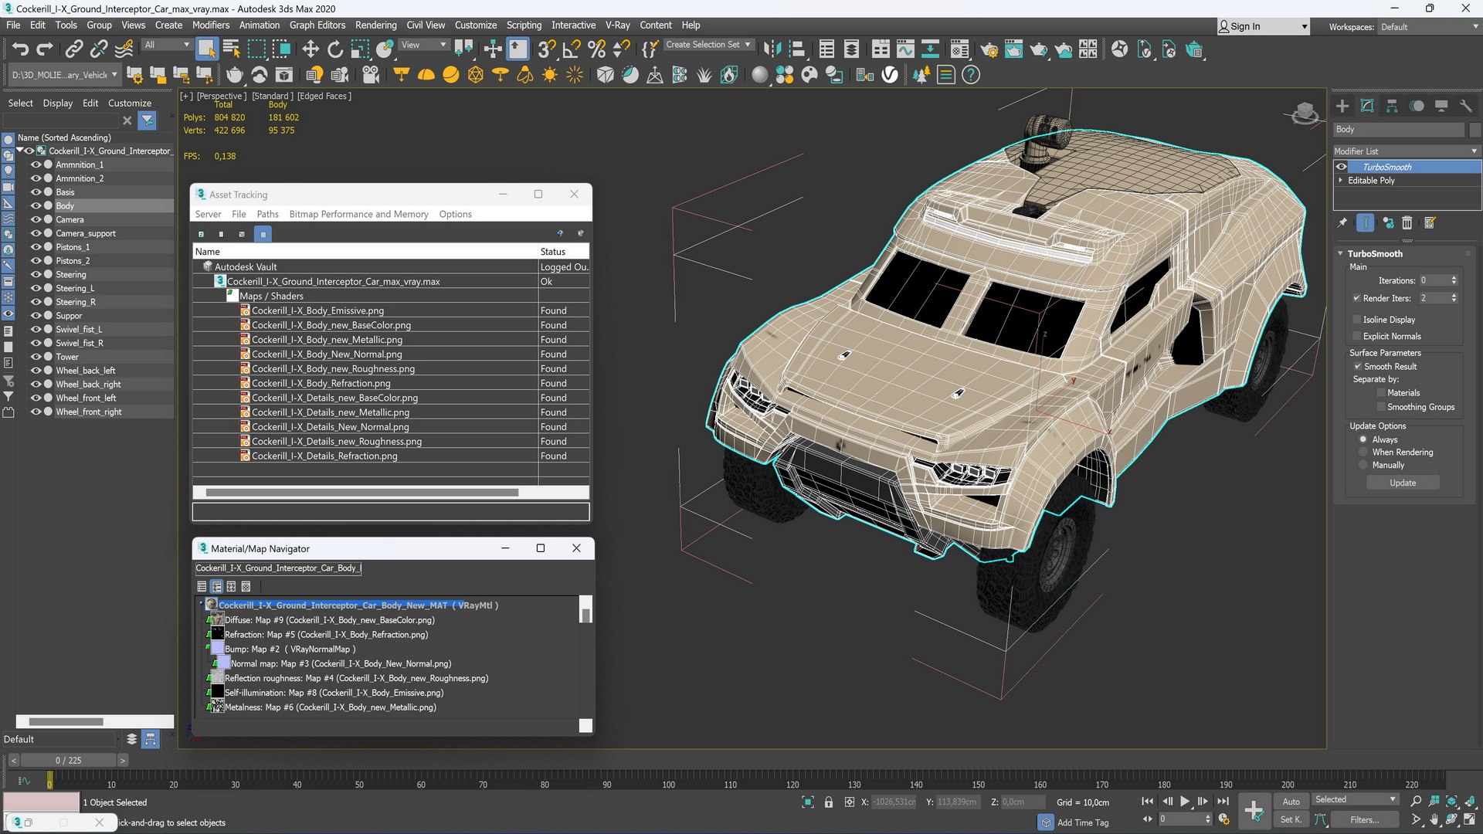Select the Select and Move tool
Viewport: 1483px width, 834px height.
311,49
